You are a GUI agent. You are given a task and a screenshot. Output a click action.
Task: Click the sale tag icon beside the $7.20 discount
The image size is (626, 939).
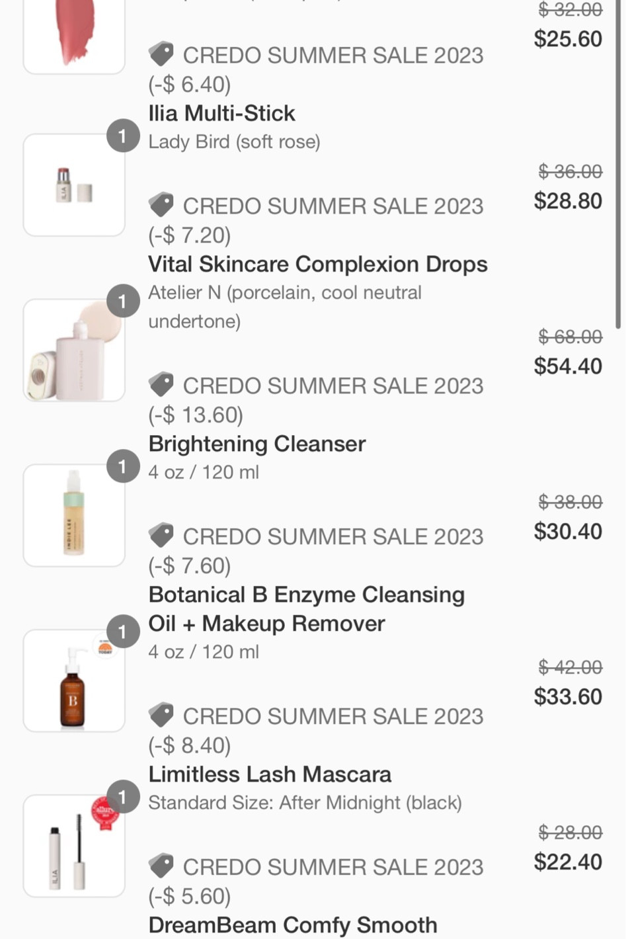coord(161,205)
